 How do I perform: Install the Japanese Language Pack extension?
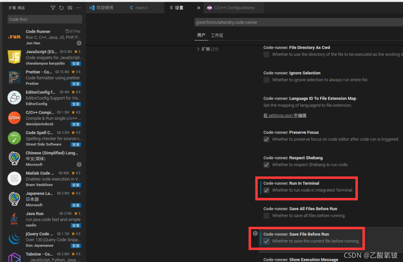tap(76, 205)
